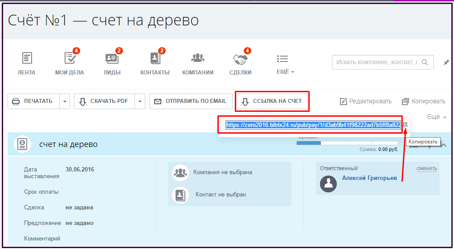The width and height of the screenshot is (454, 249).
Task: Open Печатать dropdown arrow
Action: tap(65, 102)
